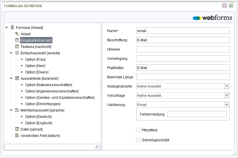Viewport: 238px width, 158px height.
Task: Click the Fehlermeldung input field
Action: [197, 114]
